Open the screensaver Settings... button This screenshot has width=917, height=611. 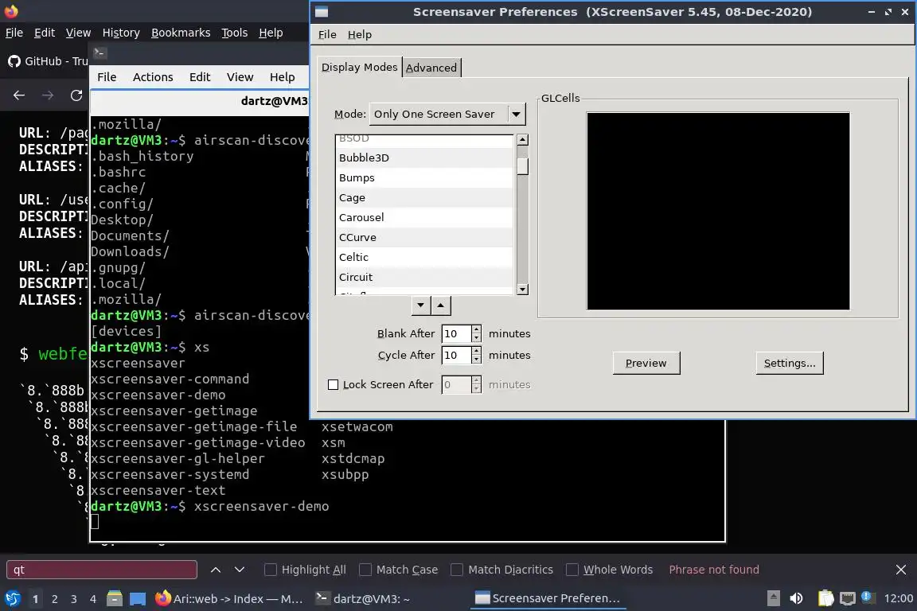click(x=790, y=363)
